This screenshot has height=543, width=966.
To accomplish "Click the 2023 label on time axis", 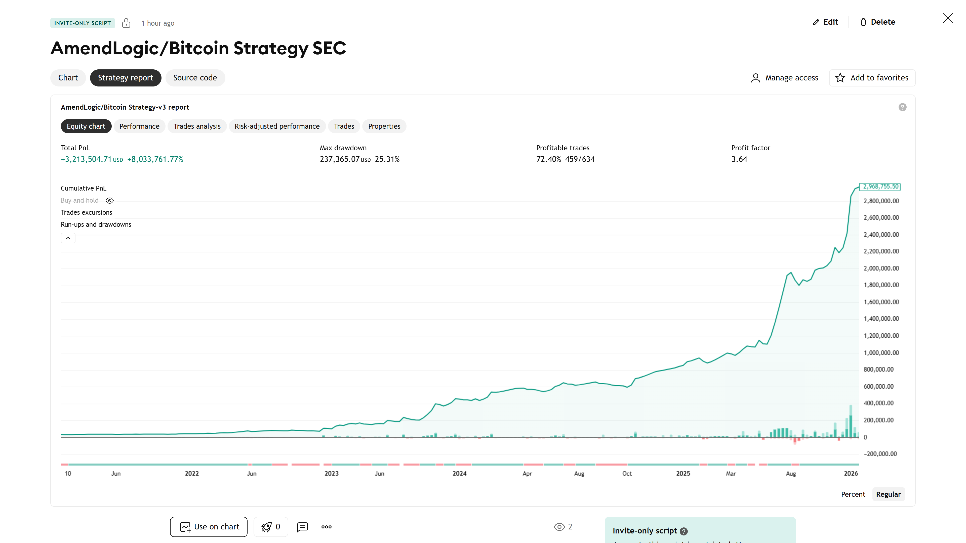I will tap(332, 473).
